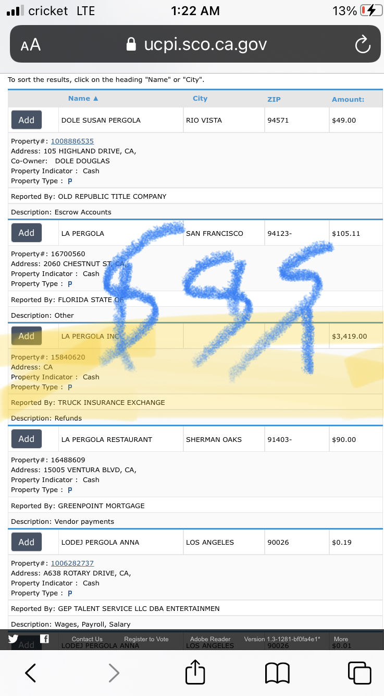Sort results by City column heading
This screenshot has height=696, width=384.
coord(200,99)
